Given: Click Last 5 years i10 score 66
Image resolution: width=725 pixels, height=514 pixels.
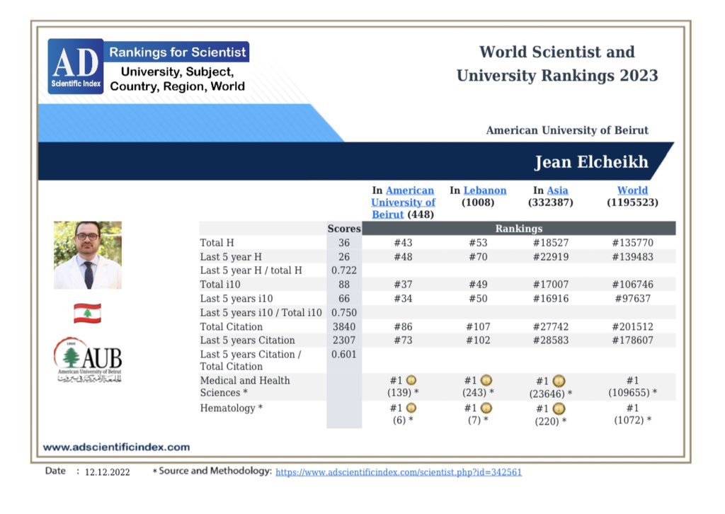Looking at the screenshot, I should pos(344,299).
